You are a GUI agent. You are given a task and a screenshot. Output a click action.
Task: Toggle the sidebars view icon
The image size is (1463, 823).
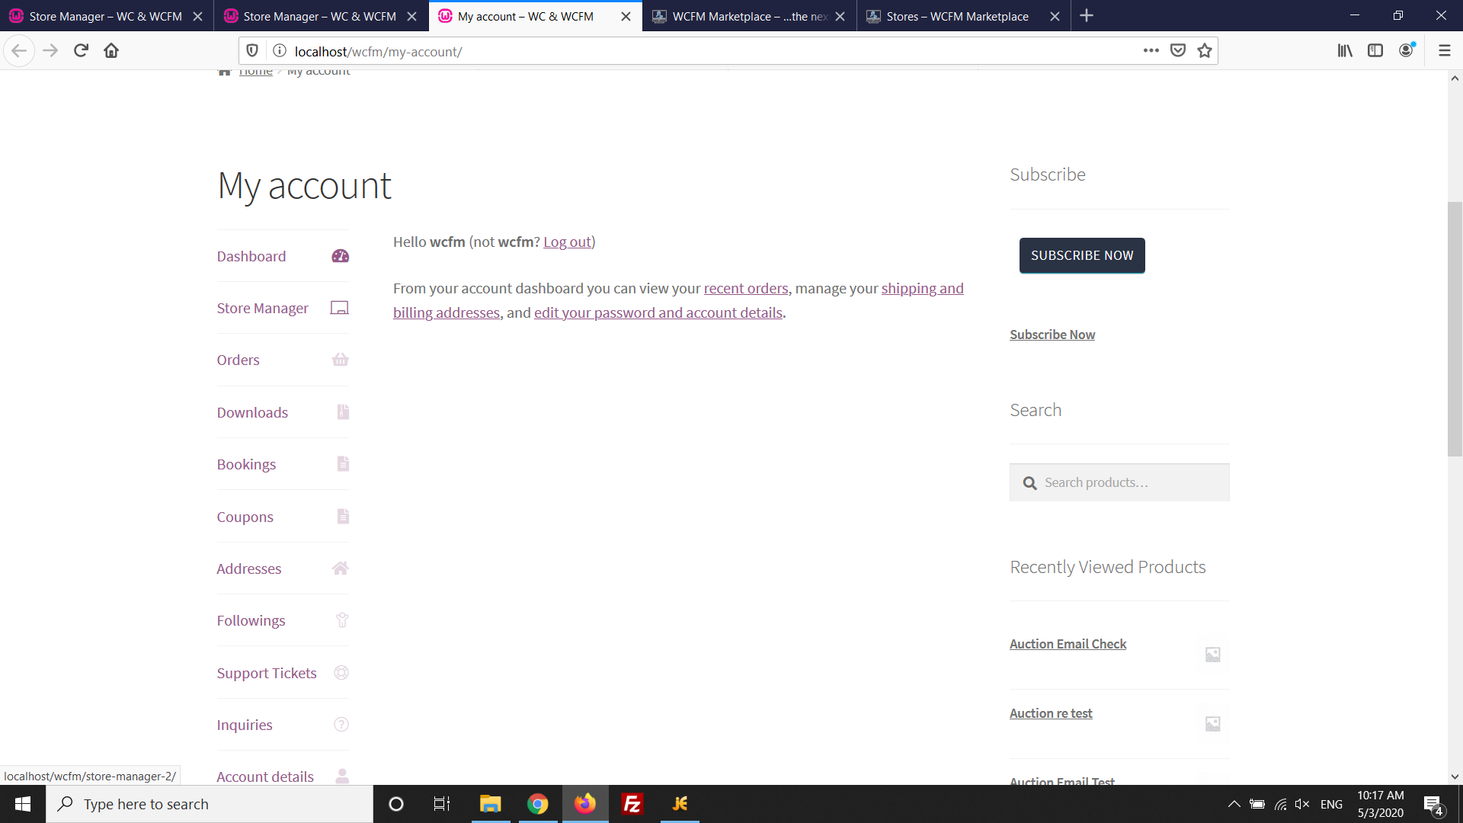pyautogui.click(x=1375, y=51)
